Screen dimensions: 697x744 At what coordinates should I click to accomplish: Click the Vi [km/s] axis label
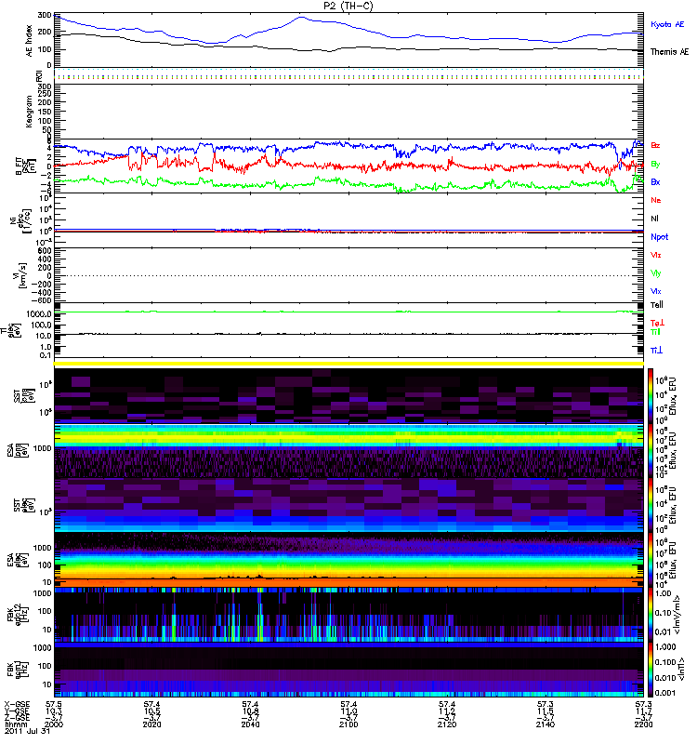(x=22, y=275)
